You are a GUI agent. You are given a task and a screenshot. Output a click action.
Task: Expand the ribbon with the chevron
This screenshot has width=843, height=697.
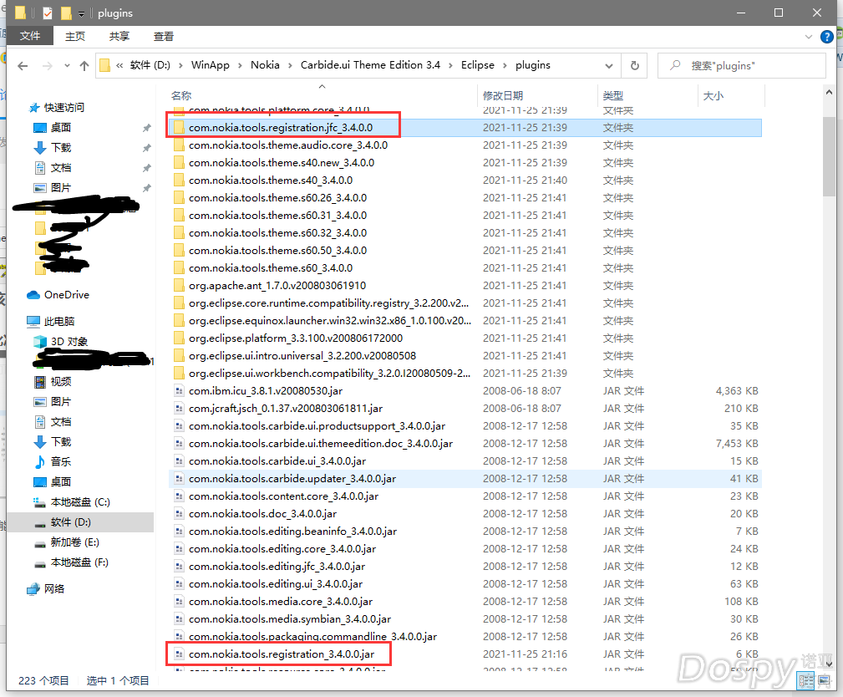coord(808,37)
